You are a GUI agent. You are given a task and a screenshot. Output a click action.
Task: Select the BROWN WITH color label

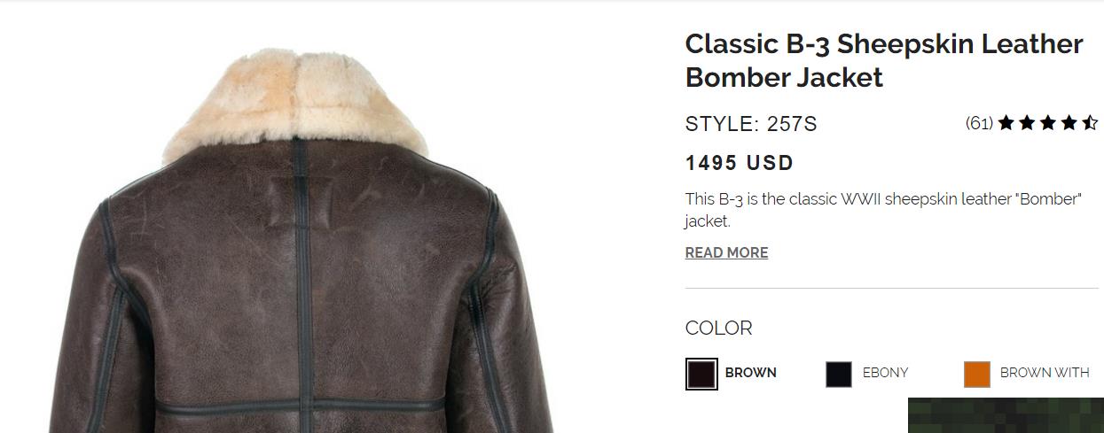pos(1045,373)
